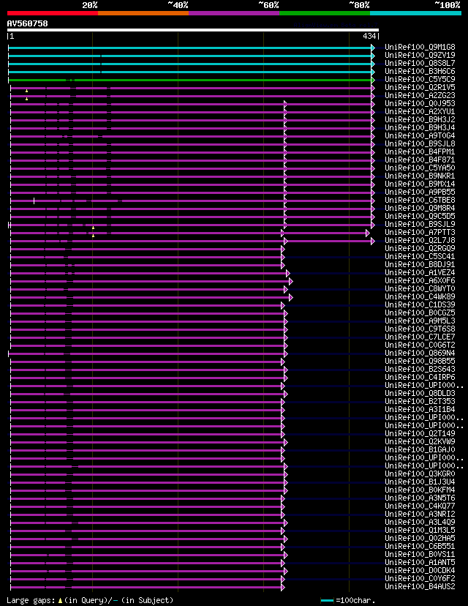Click the orange ~40% identity swatch
This screenshot has width=468, height=606.
pyautogui.click(x=143, y=13)
